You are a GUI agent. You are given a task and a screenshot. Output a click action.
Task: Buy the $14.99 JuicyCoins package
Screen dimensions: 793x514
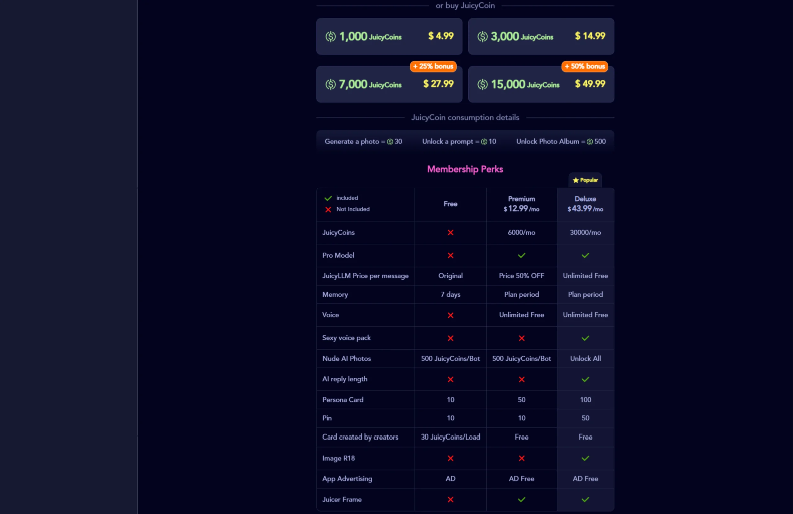point(541,37)
